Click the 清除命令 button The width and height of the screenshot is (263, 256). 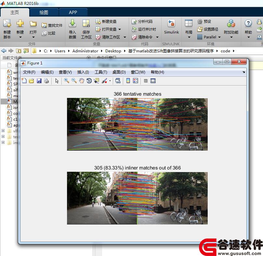point(142,37)
